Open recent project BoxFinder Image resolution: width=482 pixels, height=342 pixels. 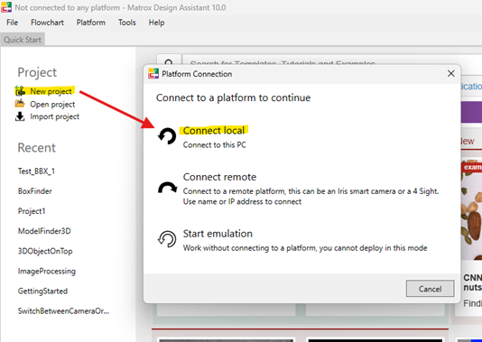tap(34, 191)
